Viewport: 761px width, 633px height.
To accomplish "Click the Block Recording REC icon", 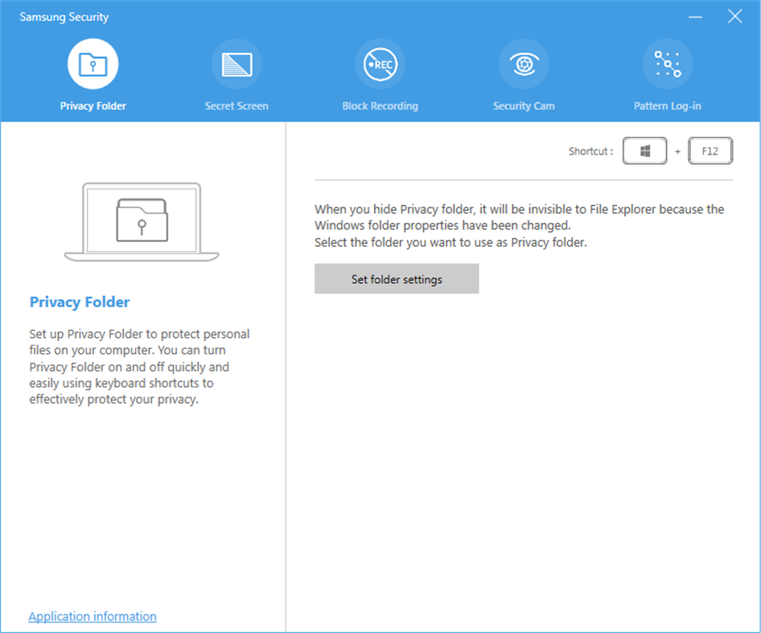I will tap(380, 64).
